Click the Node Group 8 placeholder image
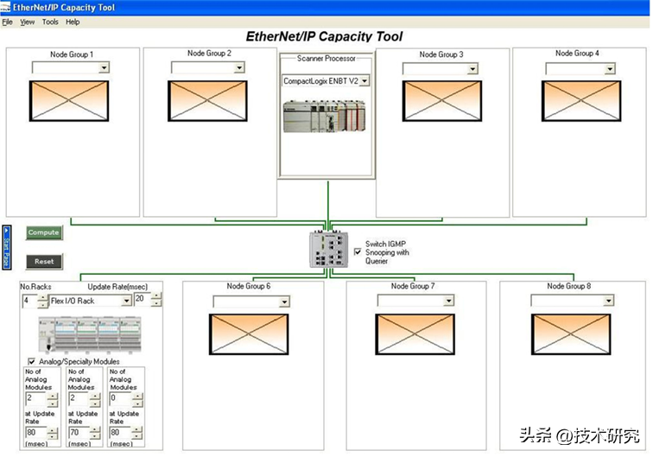Image resolution: width=653 pixels, height=457 pixels. [571, 333]
